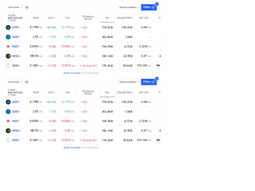The height and width of the screenshot is (191, 255).
Task: Click Filters button in top screener
Action: pyautogui.click(x=149, y=7)
